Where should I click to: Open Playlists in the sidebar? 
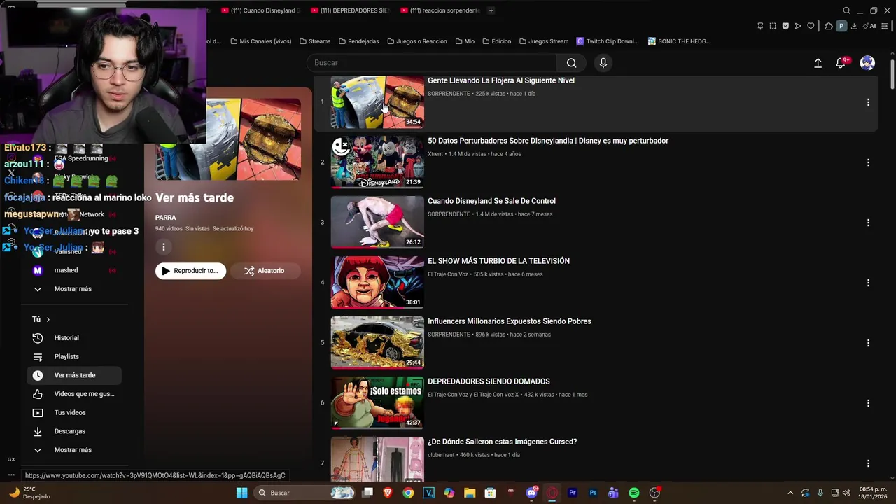74,357
